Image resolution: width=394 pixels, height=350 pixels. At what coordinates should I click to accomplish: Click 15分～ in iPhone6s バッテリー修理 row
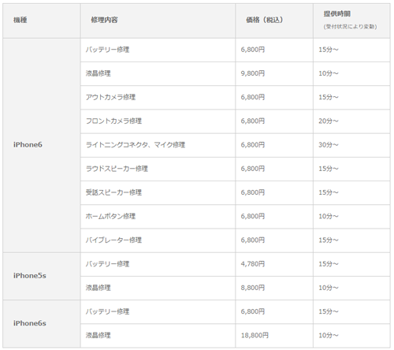(329, 312)
